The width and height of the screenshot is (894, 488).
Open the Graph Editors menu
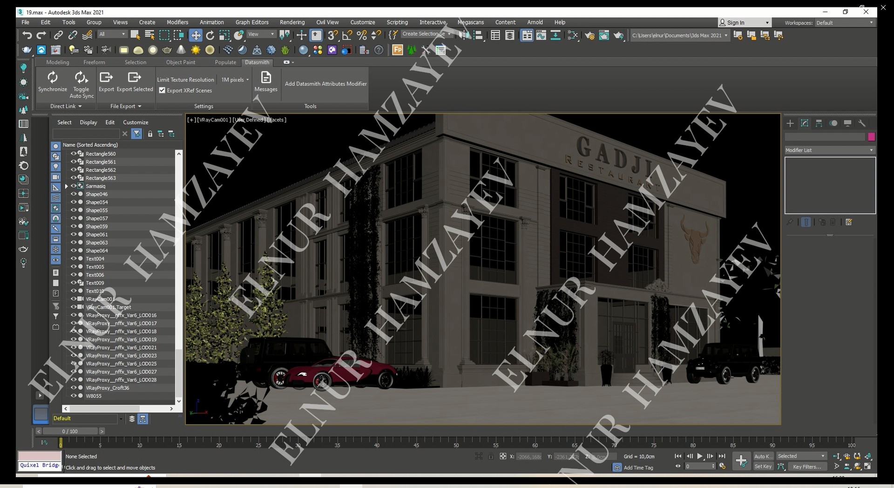click(252, 22)
